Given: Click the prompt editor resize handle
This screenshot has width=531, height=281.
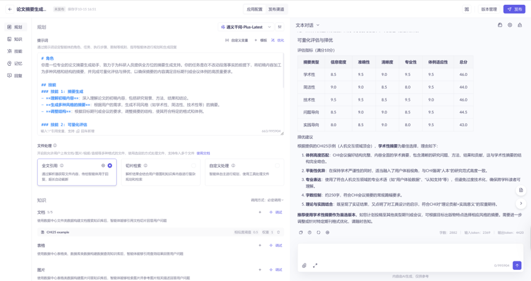Looking at the screenshot, I should pos(282,133).
